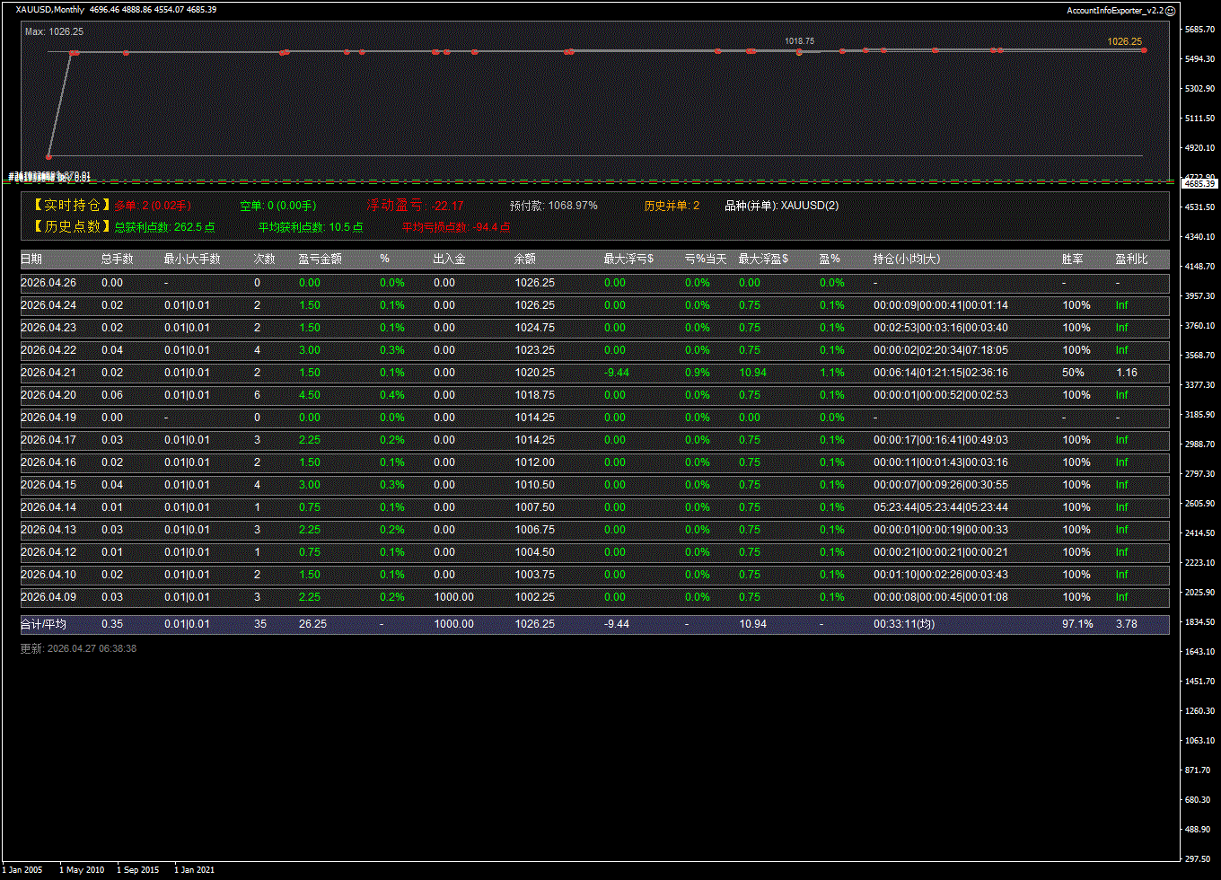Select the 1018.75 equity curve marker
Screen dimensions: 1221x880
point(799,52)
